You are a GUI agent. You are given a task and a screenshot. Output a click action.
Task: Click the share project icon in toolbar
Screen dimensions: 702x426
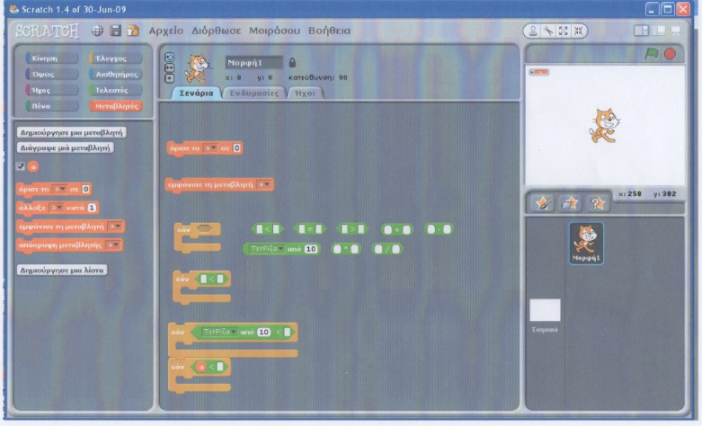pyautogui.click(x=133, y=31)
